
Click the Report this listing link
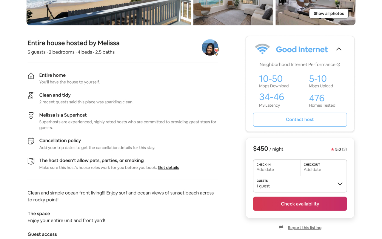point(304,227)
